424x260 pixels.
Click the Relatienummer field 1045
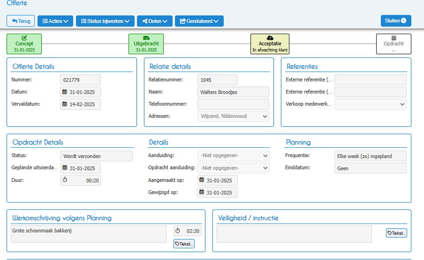218,80
